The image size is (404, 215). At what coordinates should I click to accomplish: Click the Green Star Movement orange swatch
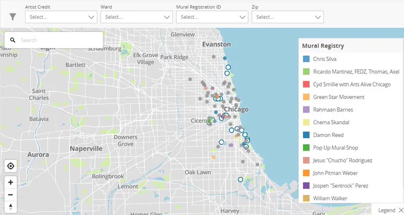click(x=306, y=97)
